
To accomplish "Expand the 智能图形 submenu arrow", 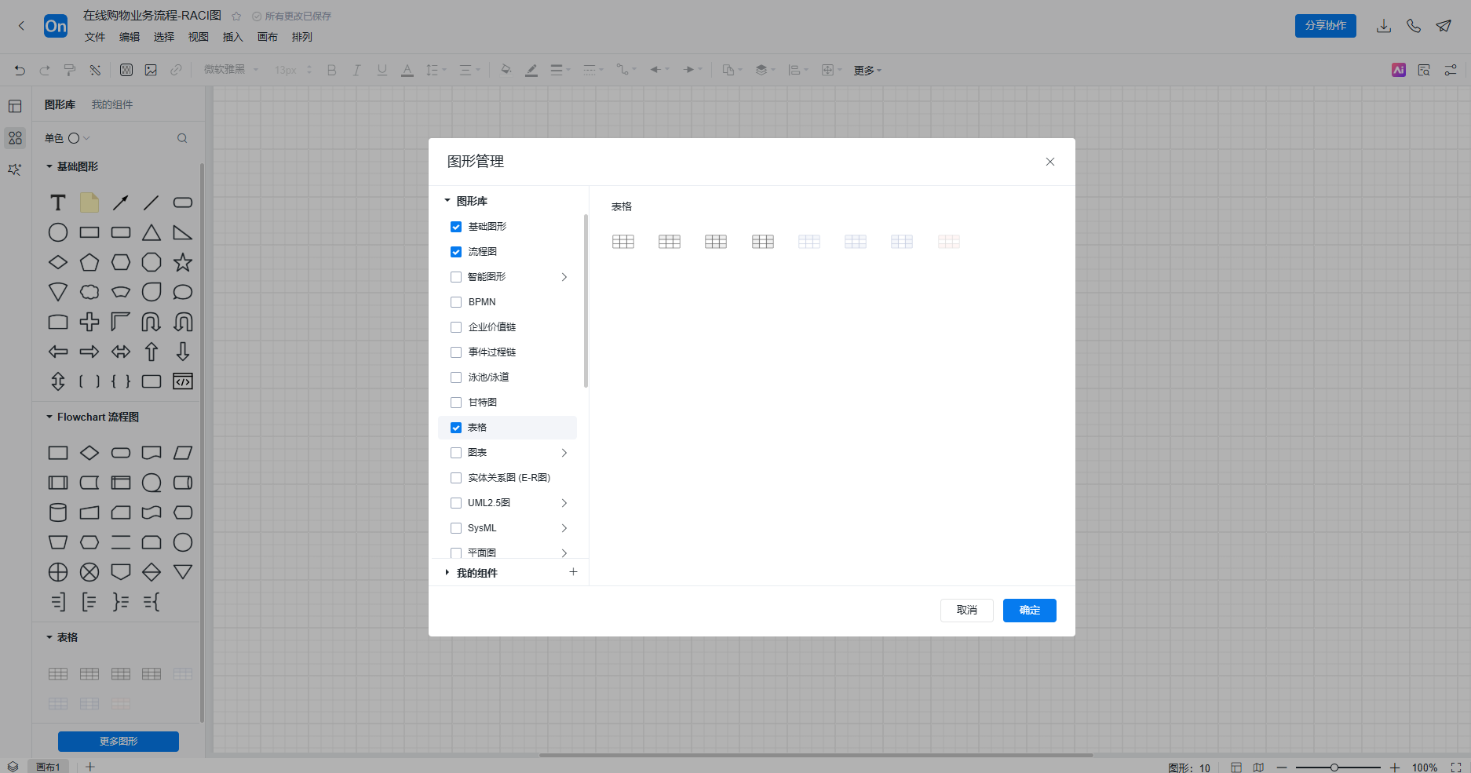I will tap(564, 277).
